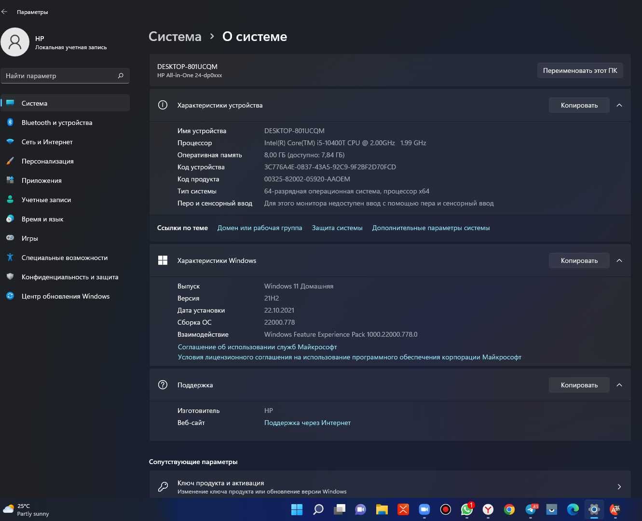
Task: Open the weather widget Partly sunny
Action: (x=26, y=510)
